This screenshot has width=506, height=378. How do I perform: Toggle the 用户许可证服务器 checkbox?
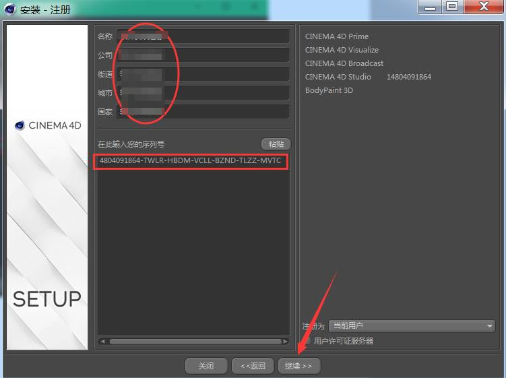click(x=307, y=341)
